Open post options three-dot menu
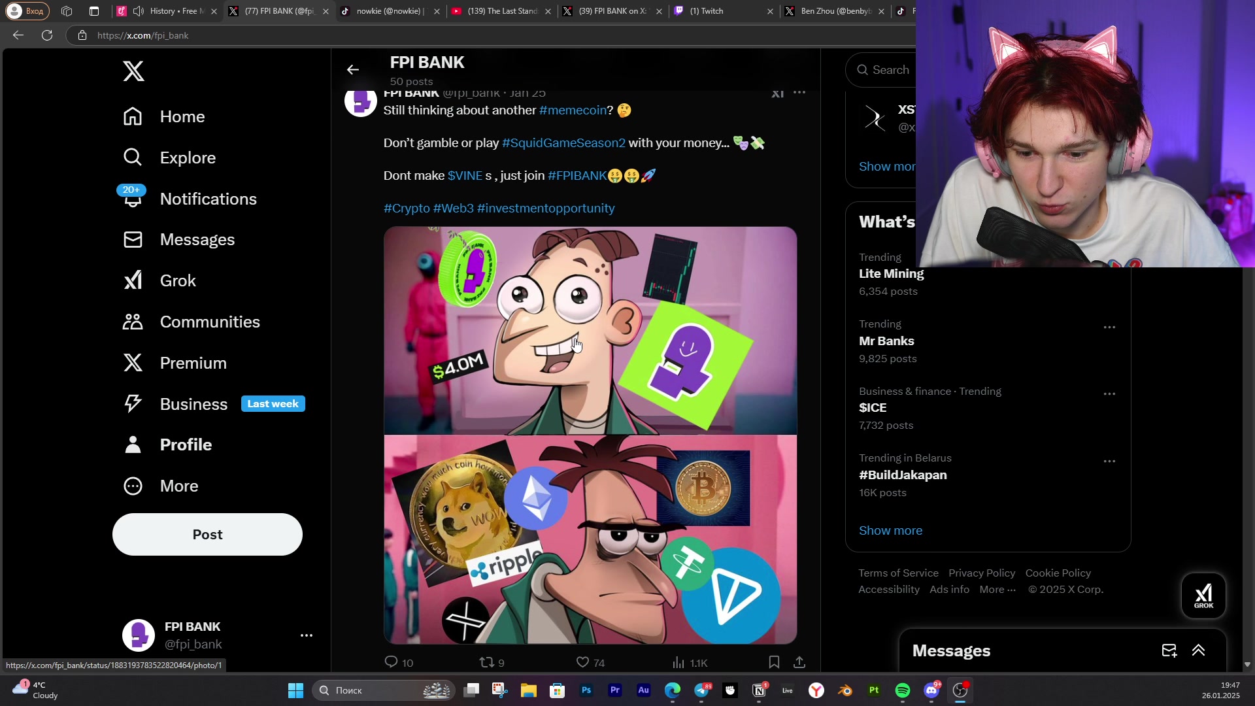Screen dimensions: 1255x706 click(x=799, y=93)
